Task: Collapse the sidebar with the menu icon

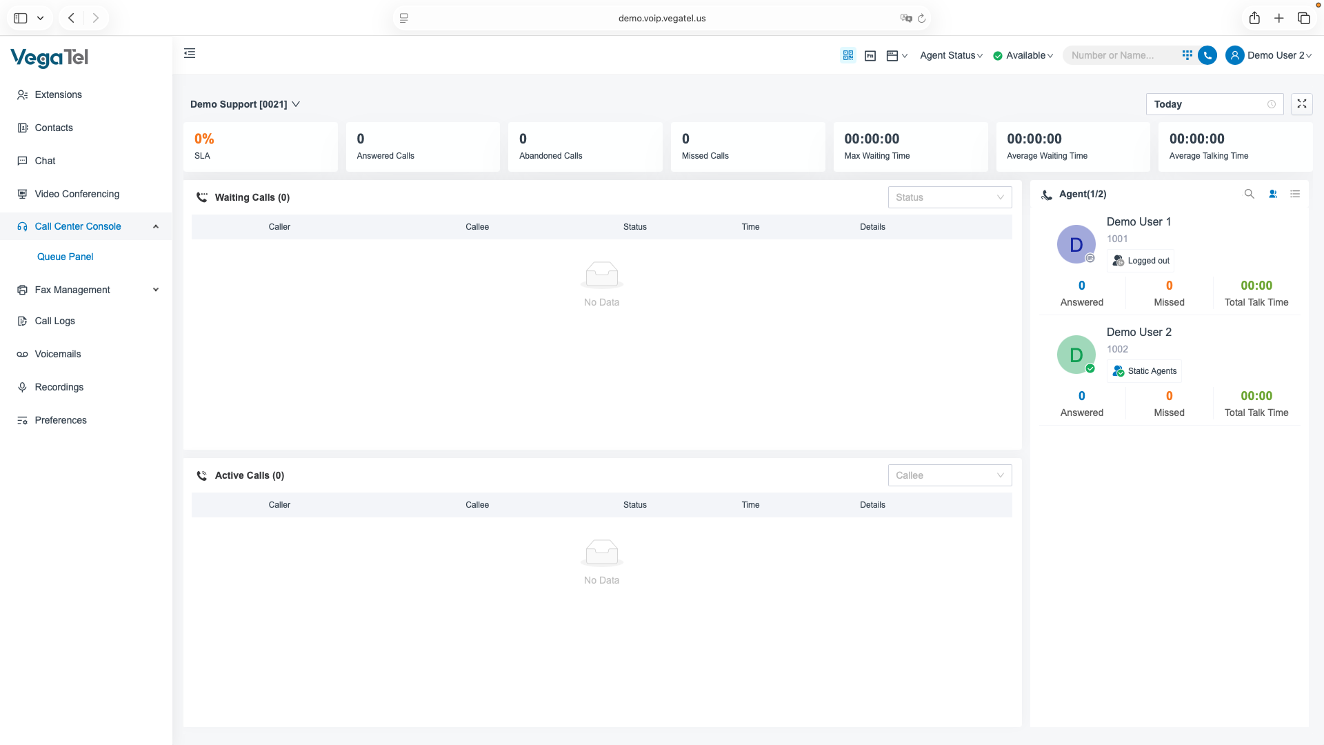Action: click(190, 53)
